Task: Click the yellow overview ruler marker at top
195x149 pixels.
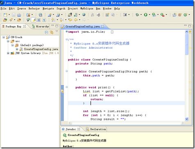Action: click(190, 32)
